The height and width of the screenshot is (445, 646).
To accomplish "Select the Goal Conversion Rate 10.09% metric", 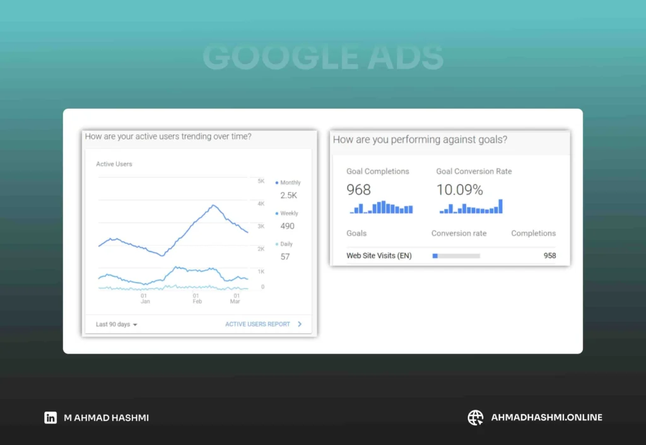I will coord(459,189).
